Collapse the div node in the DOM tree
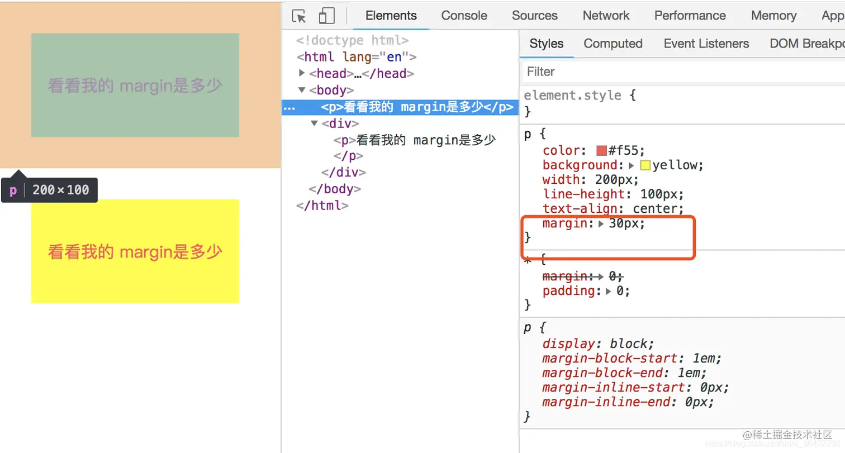Viewport: 845px width, 453px height. click(x=315, y=123)
